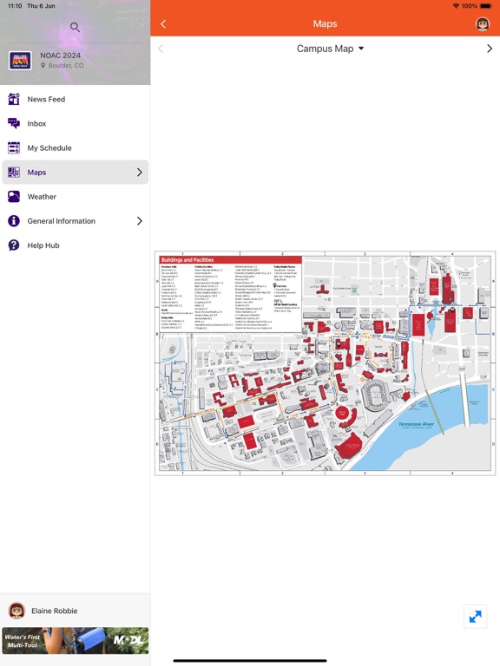
Task: Expand the Maps submenu chevron
Action: click(x=140, y=172)
